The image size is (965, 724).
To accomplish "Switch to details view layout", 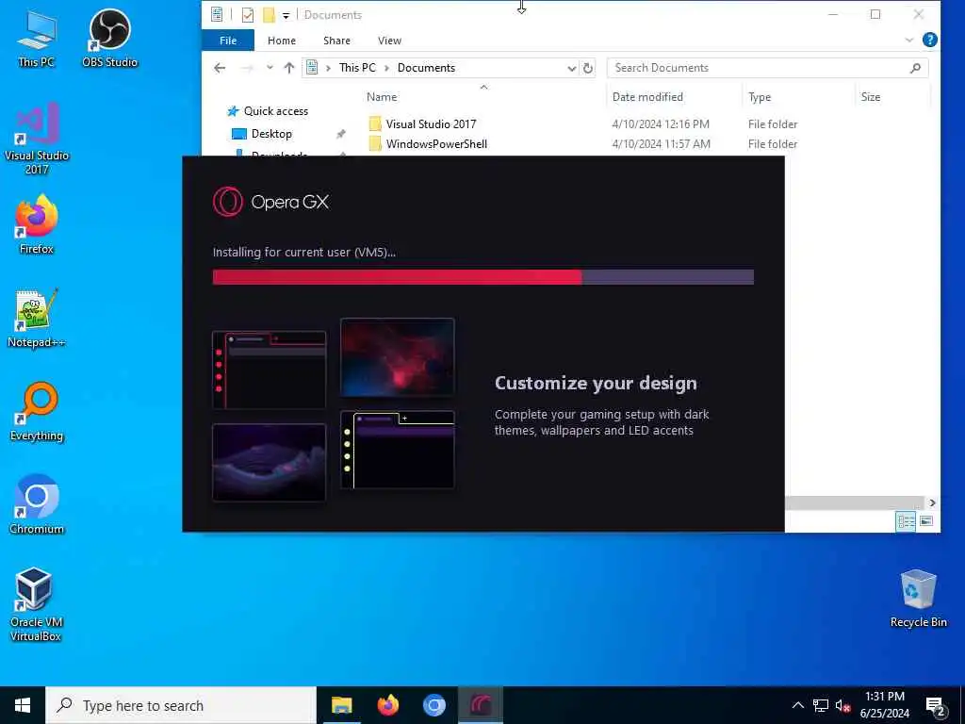I will 906,521.
